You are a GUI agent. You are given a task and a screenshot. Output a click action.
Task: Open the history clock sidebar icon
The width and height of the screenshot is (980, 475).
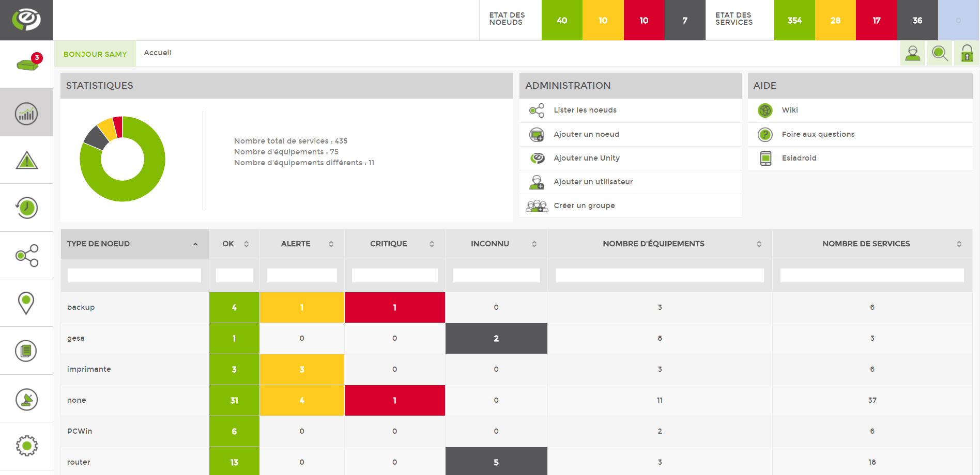point(26,208)
